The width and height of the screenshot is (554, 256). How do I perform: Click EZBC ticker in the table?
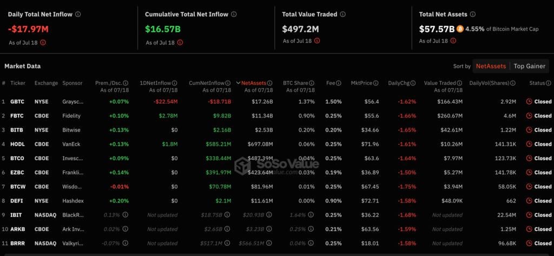point(17,173)
